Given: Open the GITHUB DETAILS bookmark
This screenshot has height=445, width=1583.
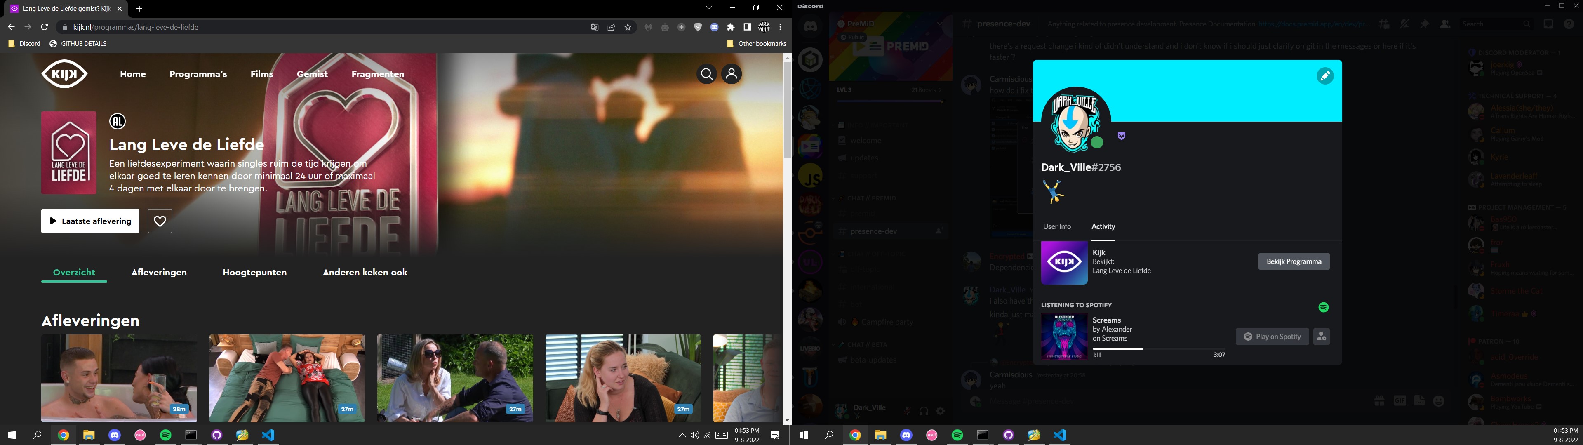Looking at the screenshot, I should (x=78, y=44).
